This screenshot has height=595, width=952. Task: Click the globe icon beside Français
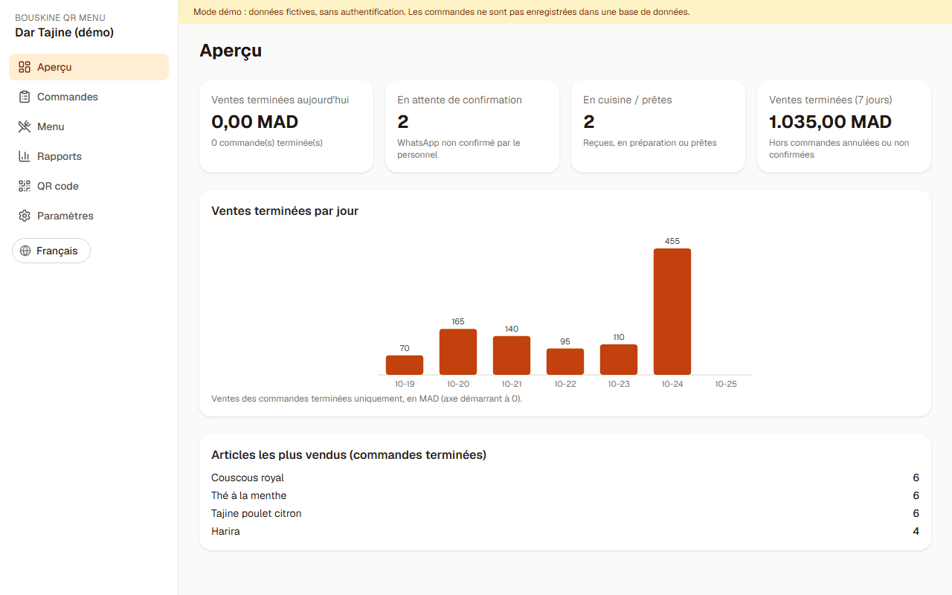pos(25,251)
